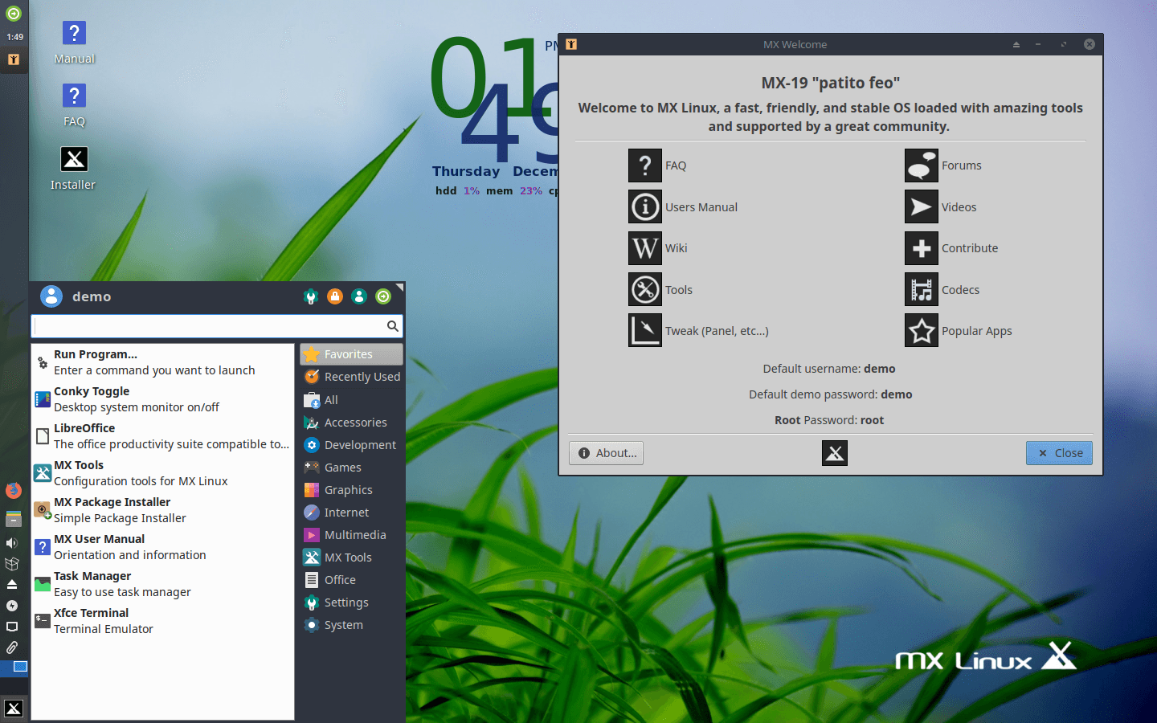Open the FAQ desktop icon
Viewport: 1157px width, 723px height.
(x=74, y=105)
